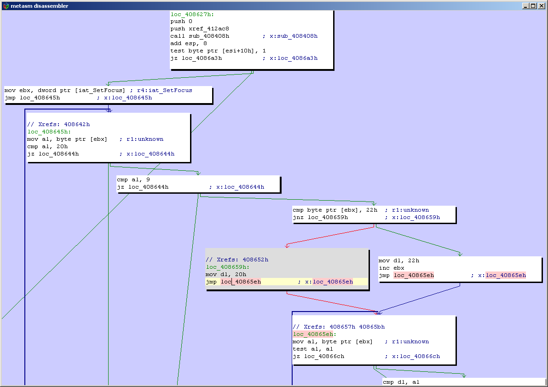Screen dimensions: 548x387
Task: Click 'cmp al, 20h' instruction
Action: click(x=47, y=146)
